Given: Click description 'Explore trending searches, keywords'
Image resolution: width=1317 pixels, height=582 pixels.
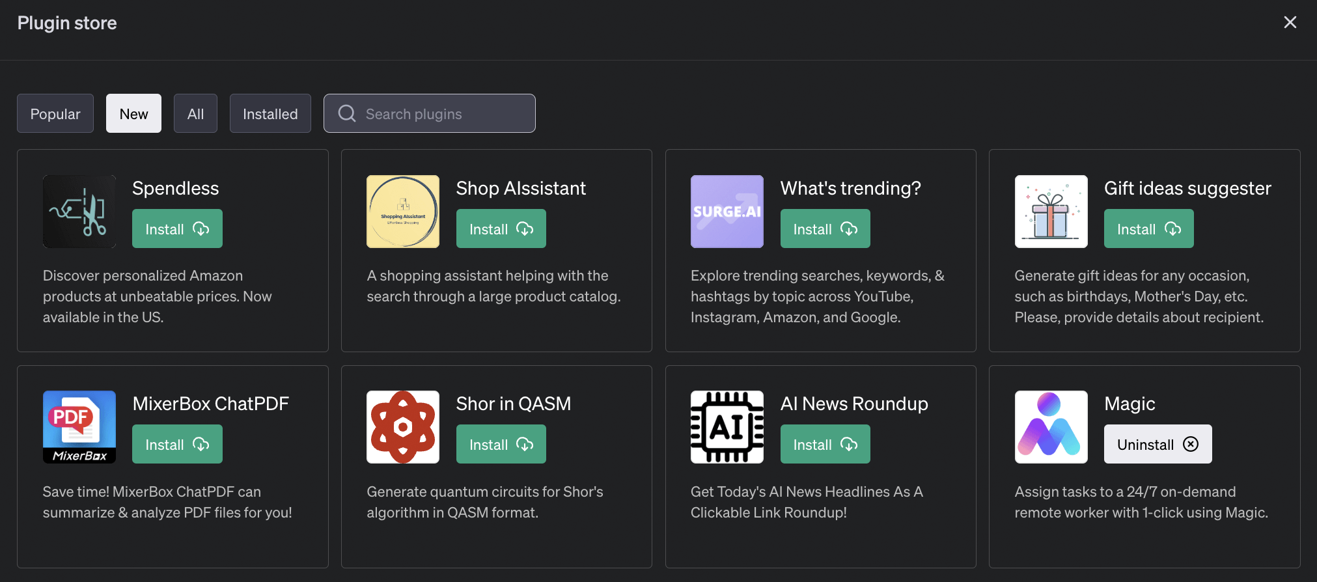Looking at the screenshot, I should coord(818,296).
